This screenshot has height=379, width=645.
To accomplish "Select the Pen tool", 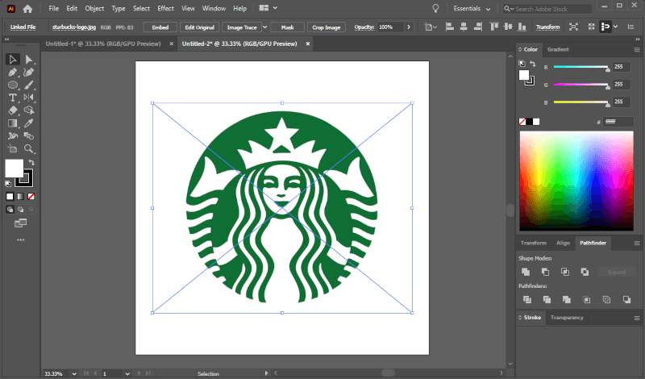I will pyautogui.click(x=12, y=73).
